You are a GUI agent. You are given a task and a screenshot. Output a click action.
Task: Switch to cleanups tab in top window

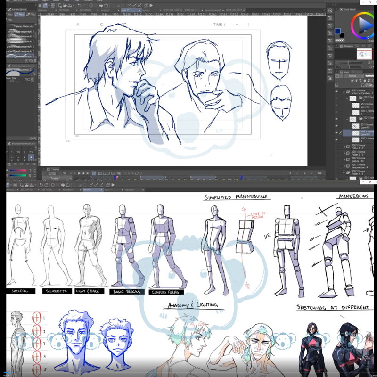tap(48, 10)
